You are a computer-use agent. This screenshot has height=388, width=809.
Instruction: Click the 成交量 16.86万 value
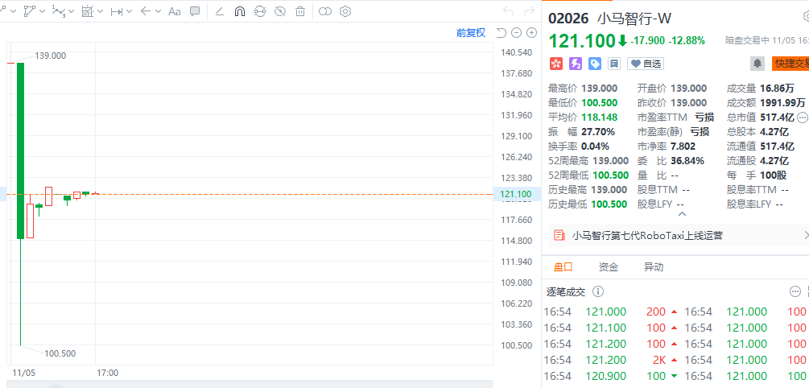(778, 89)
